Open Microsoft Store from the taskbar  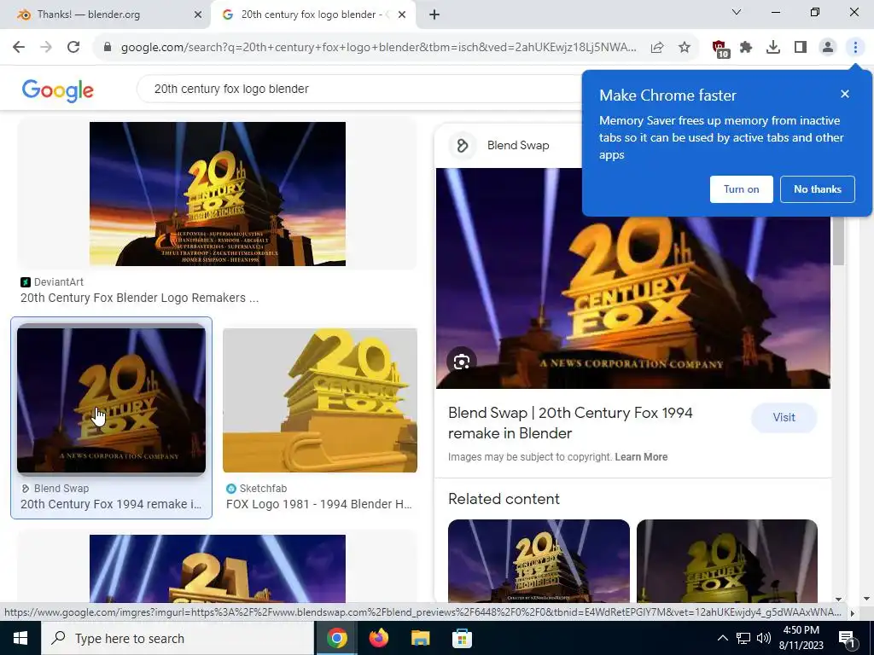click(x=462, y=638)
